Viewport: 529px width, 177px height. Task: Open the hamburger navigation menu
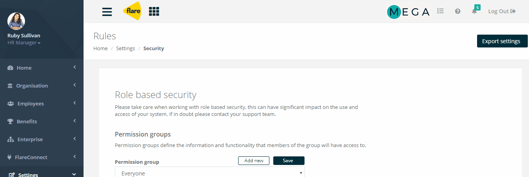tap(107, 12)
